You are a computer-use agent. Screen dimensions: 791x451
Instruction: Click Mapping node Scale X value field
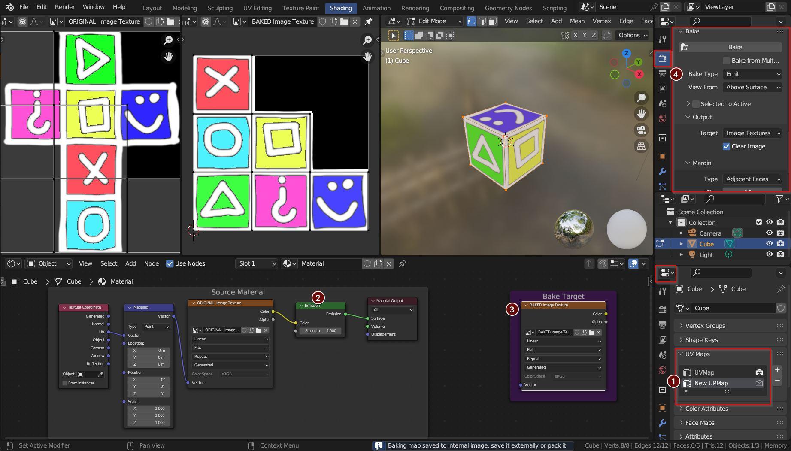pos(149,409)
